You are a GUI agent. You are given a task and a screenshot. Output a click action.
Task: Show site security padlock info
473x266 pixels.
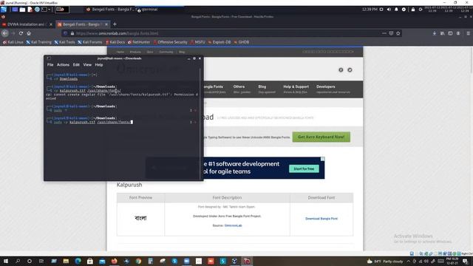[72, 33]
